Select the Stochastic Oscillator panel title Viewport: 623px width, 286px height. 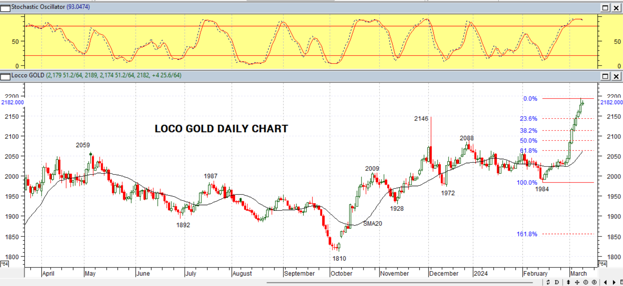point(50,7)
